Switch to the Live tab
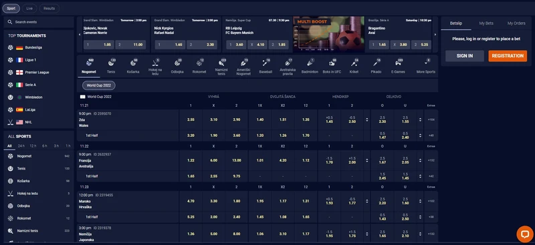 (x=29, y=9)
